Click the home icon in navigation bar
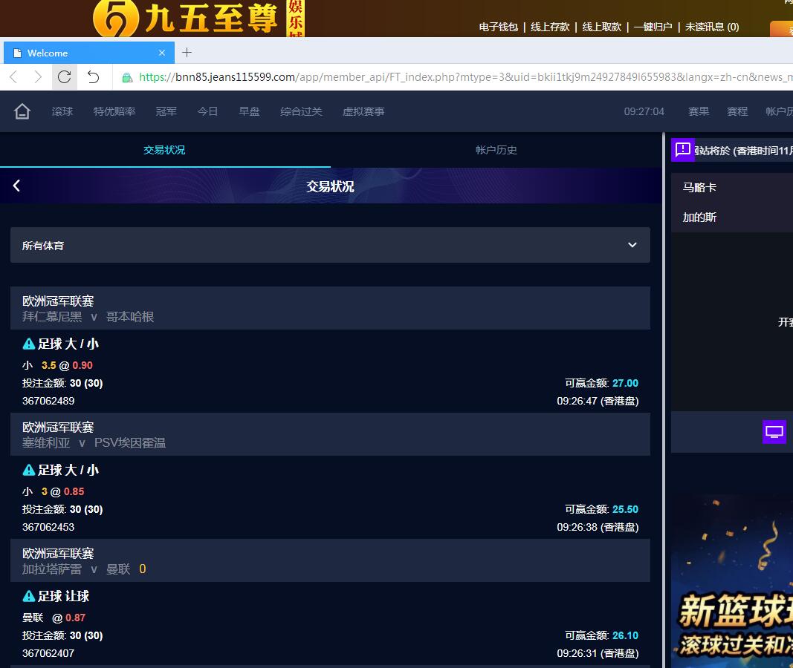Viewport: 793px width, 668px height. tap(22, 111)
